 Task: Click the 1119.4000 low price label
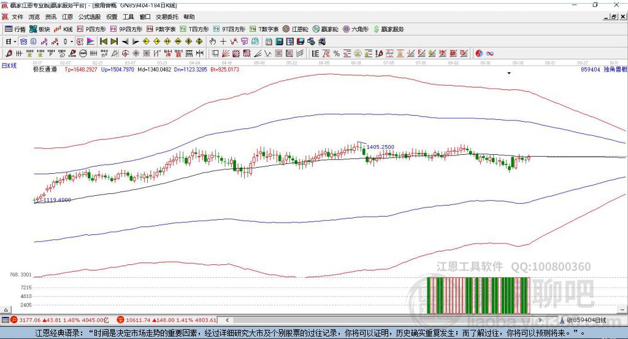pos(57,200)
